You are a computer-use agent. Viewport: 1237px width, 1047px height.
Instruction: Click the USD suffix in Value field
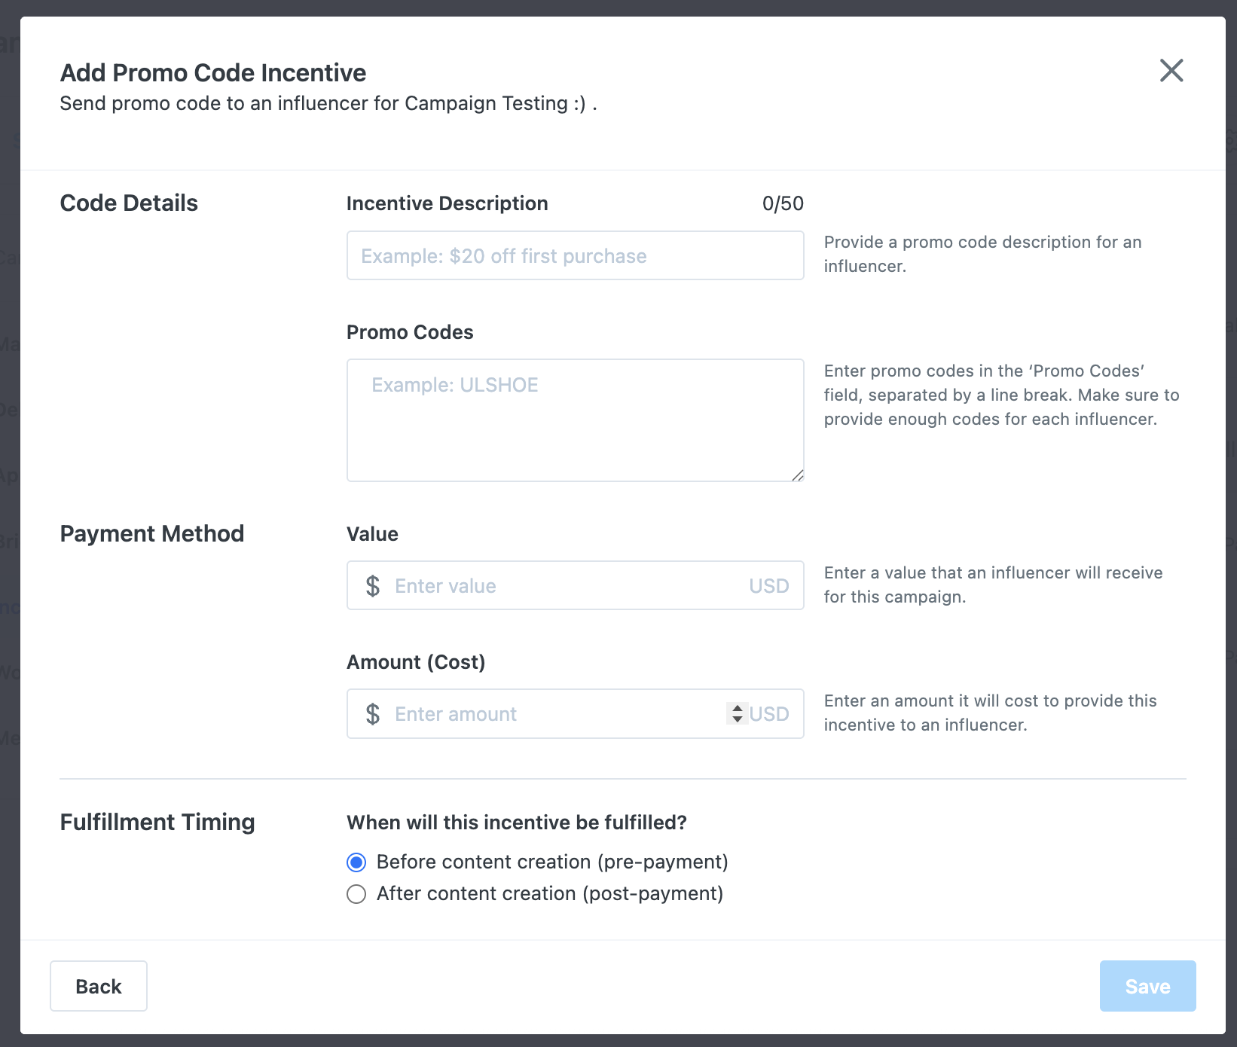coord(768,586)
